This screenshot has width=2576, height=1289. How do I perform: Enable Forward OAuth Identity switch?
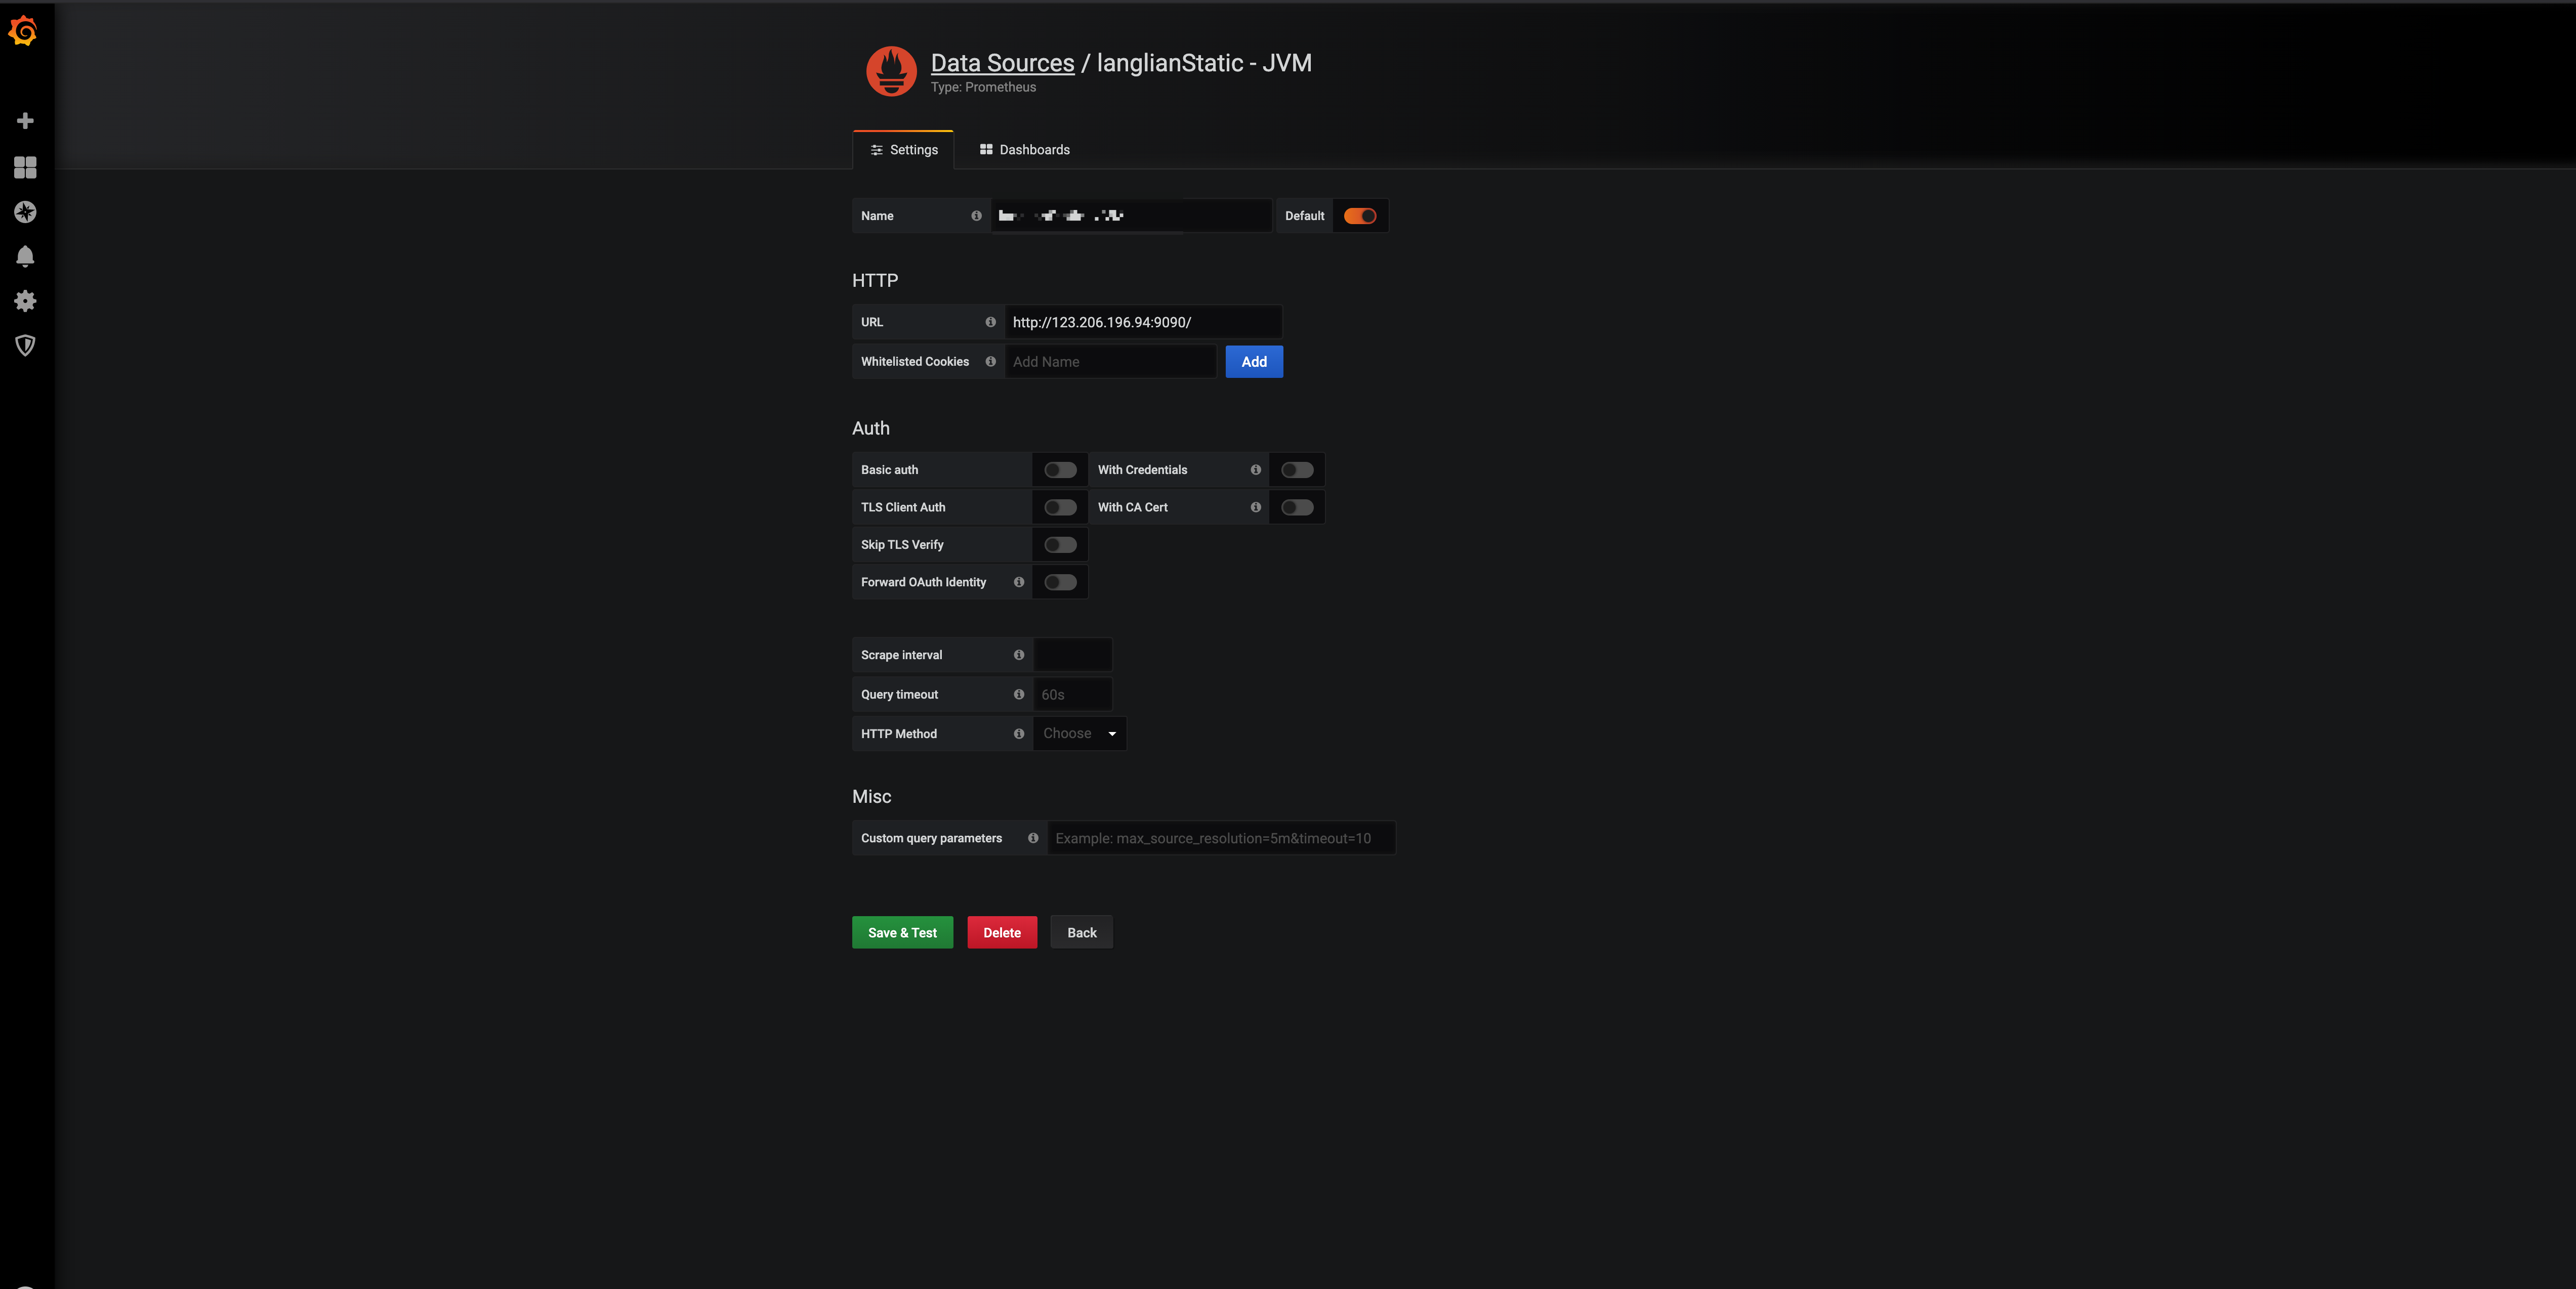(1060, 583)
